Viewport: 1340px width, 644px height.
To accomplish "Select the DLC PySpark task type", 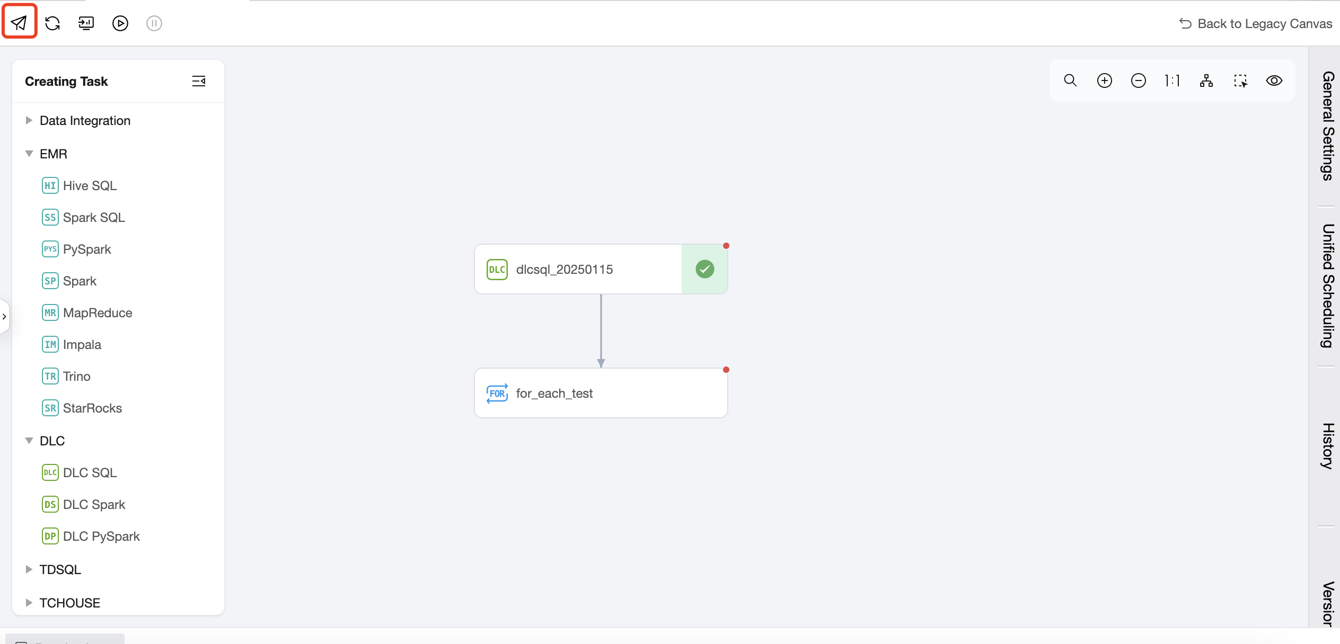I will click(x=101, y=536).
